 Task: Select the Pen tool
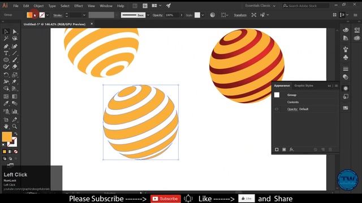pyautogui.click(x=6, y=46)
